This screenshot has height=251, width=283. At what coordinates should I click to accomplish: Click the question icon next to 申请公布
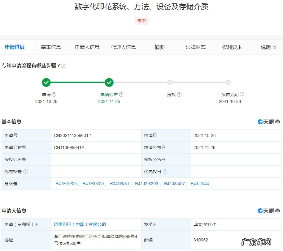pos(121,95)
